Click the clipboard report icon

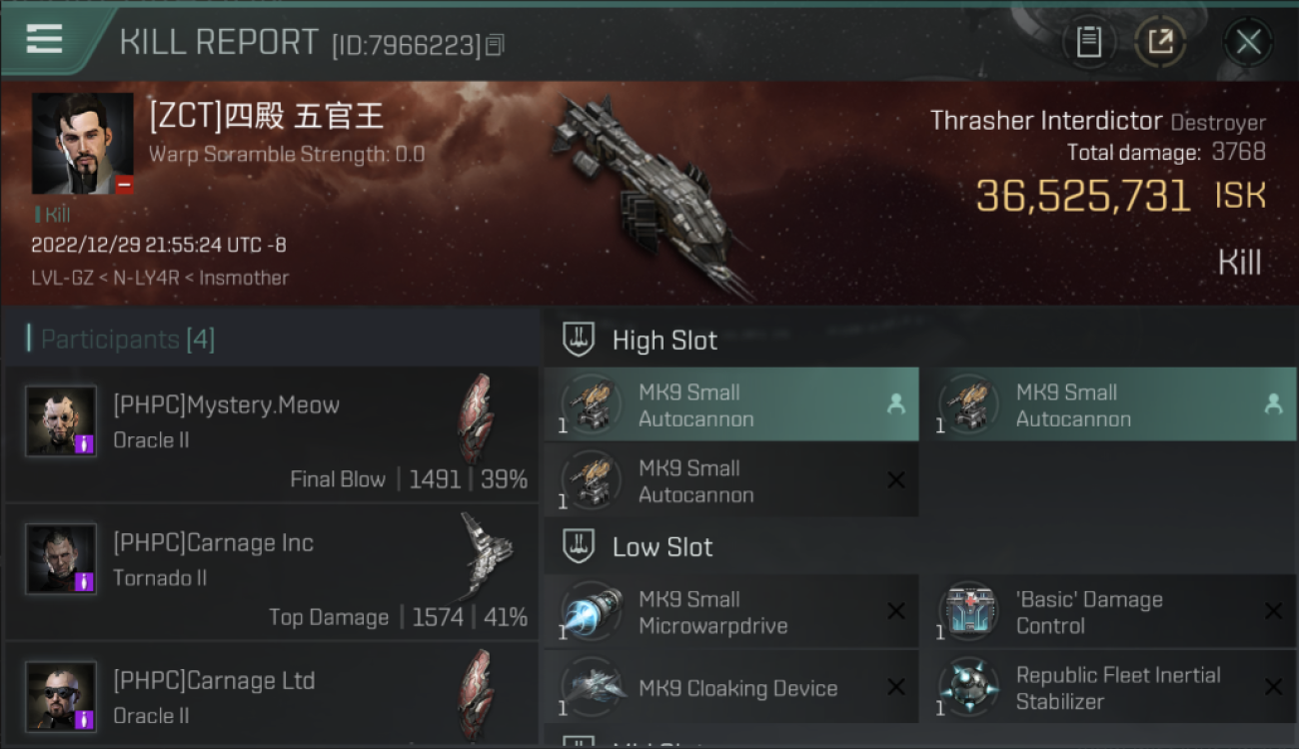click(x=1088, y=42)
